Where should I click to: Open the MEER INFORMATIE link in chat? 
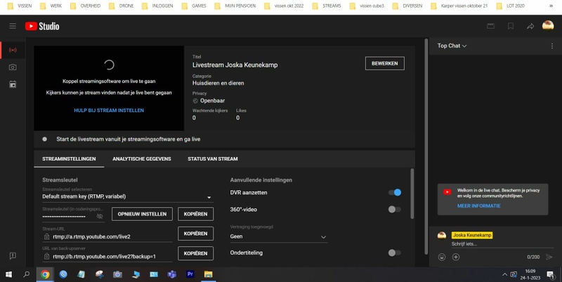click(x=479, y=206)
